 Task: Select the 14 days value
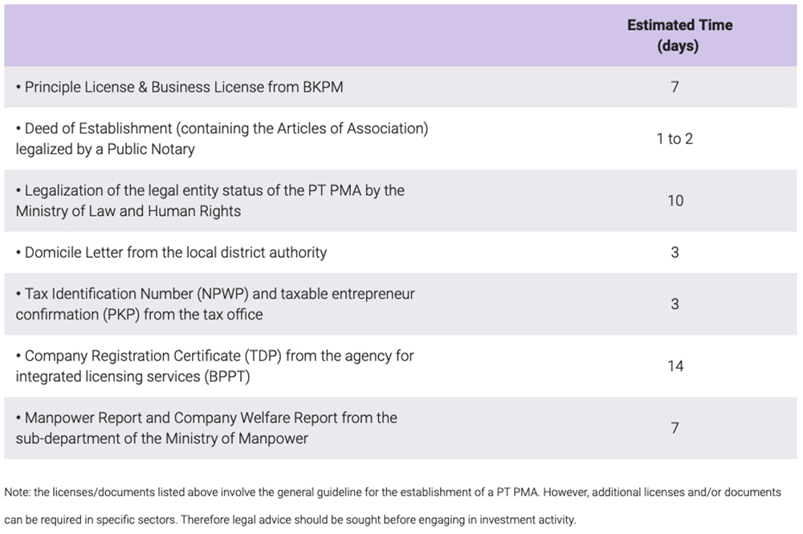tap(675, 366)
